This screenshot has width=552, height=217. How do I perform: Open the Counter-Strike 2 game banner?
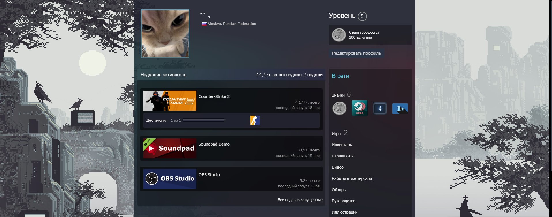169,101
